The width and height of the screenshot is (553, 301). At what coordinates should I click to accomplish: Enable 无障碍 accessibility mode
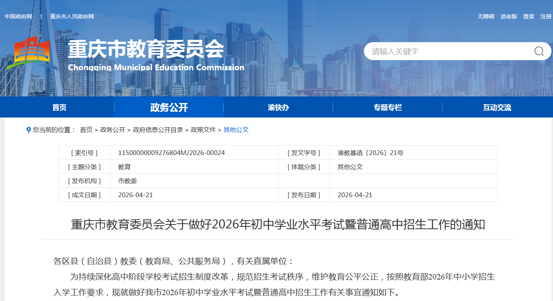point(485,16)
